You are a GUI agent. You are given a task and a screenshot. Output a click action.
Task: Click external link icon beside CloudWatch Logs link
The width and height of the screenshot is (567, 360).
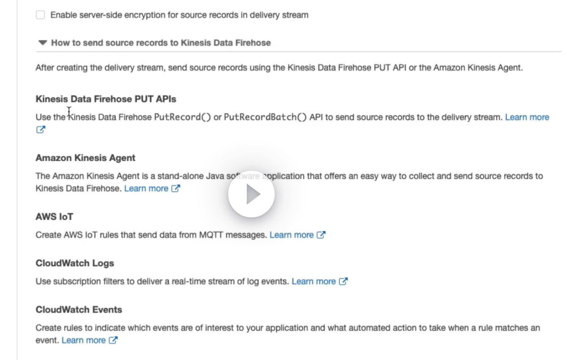click(x=344, y=282)
